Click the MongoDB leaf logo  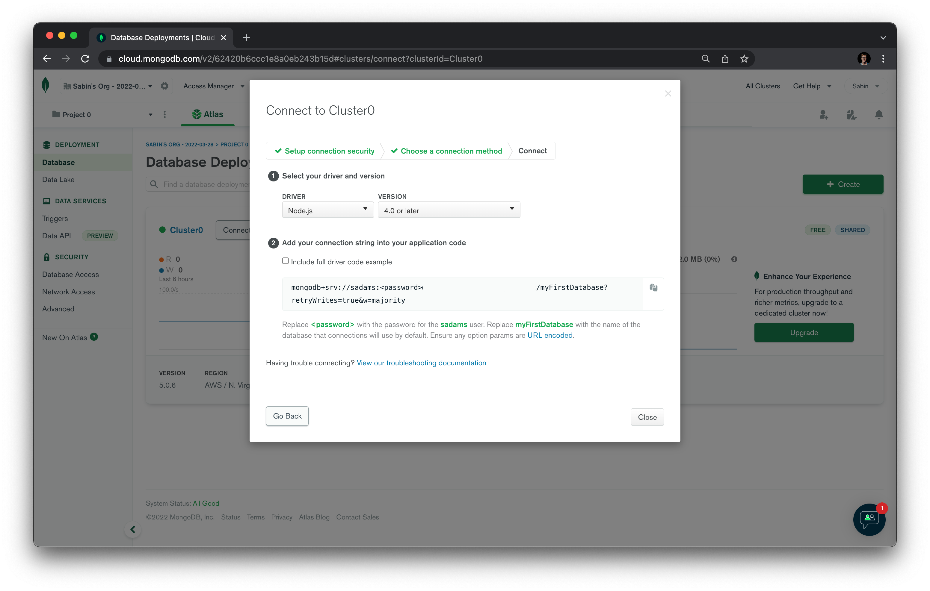[46, 85]
